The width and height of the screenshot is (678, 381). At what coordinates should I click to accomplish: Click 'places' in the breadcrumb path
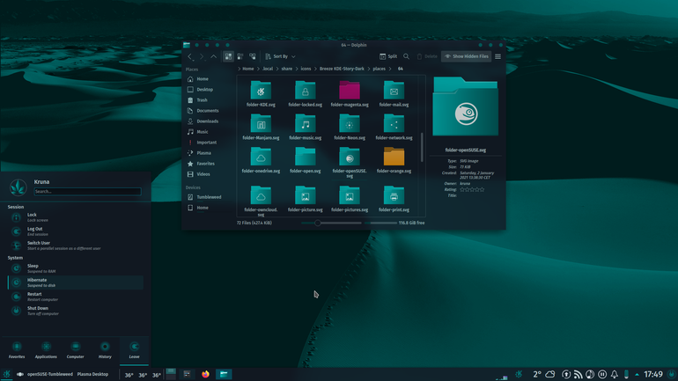[x=379, y=69]
